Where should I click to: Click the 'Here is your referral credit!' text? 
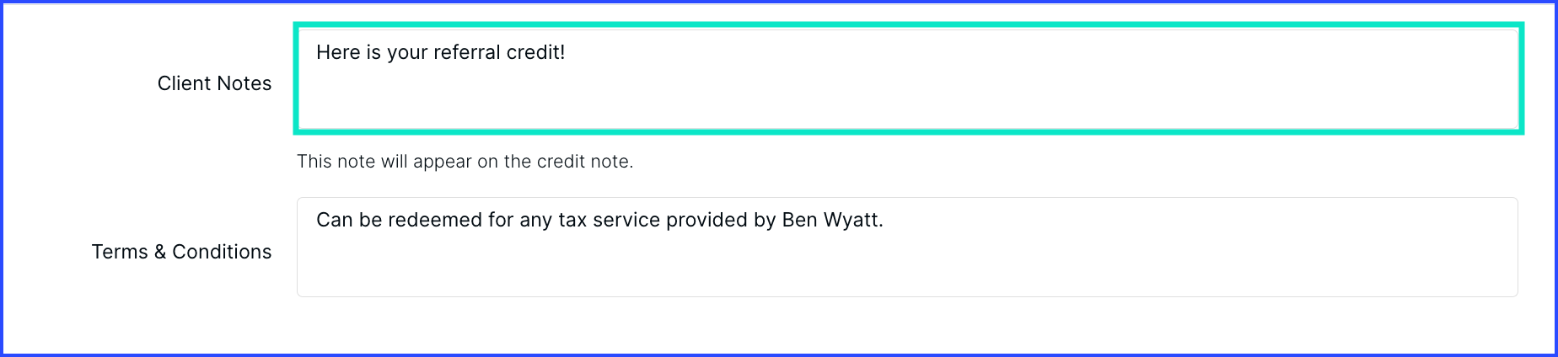(440, 52)
